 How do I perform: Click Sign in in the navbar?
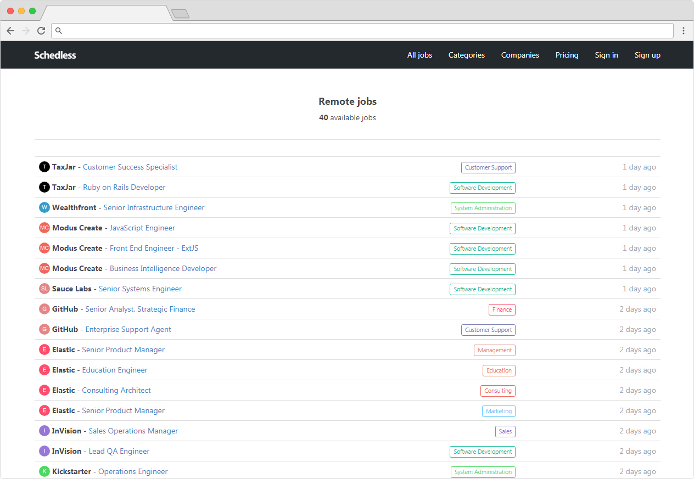coord(606,55)
